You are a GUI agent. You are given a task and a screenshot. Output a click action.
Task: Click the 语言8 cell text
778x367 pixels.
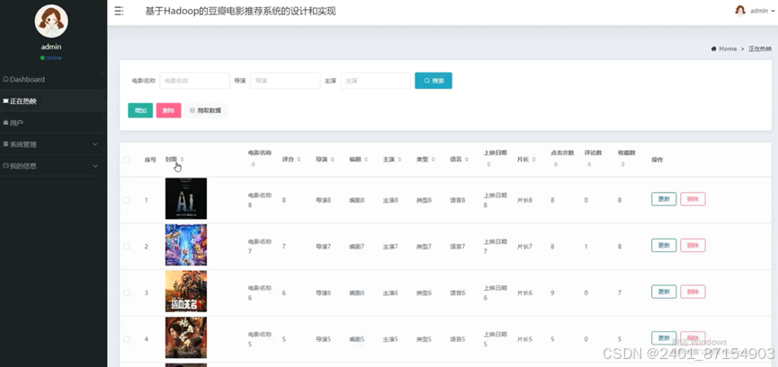tap(458, 200)
